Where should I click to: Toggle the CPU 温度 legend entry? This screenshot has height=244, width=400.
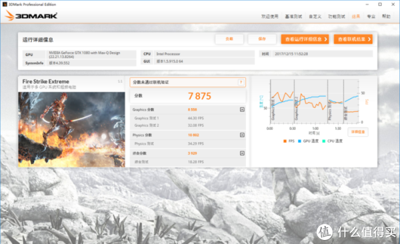(333, 141)
